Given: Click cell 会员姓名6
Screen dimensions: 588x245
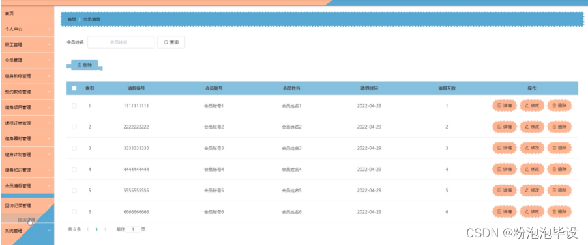Looking at the screenshot, I should point(291,212).
